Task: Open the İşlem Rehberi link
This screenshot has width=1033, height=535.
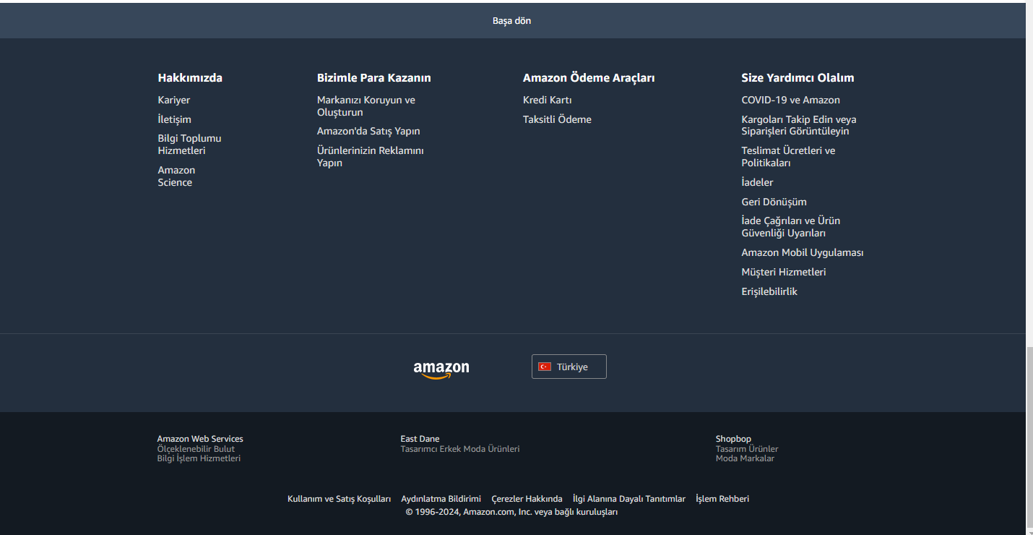Action: tap(722, 499)
